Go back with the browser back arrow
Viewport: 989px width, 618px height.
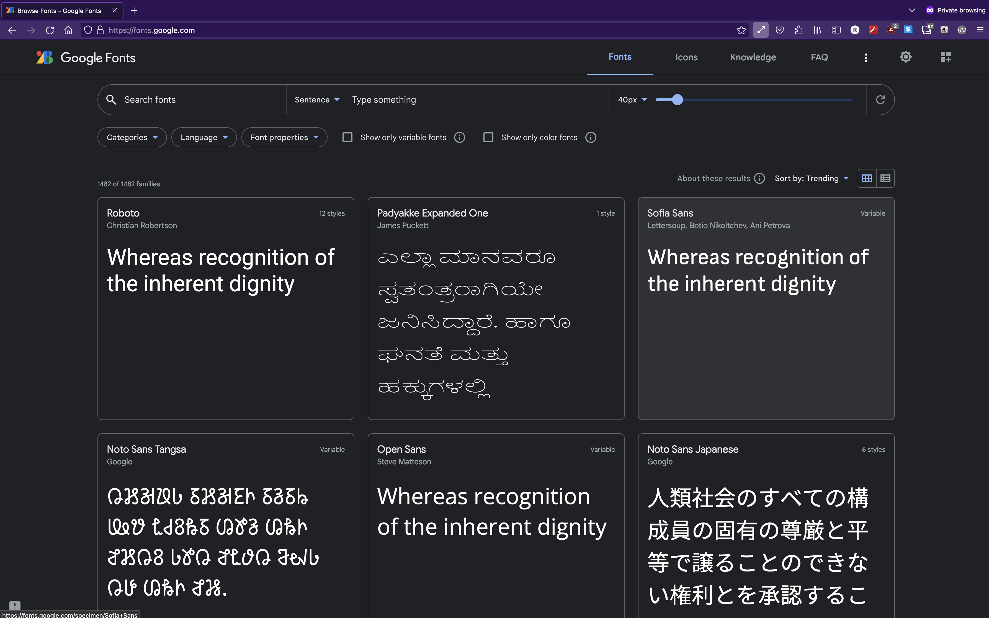click(x=12, y=30)
